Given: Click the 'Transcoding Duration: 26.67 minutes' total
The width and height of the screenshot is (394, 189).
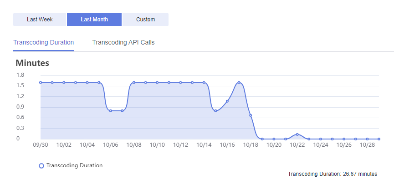Looking at the screenshot, I should [333, 174].
